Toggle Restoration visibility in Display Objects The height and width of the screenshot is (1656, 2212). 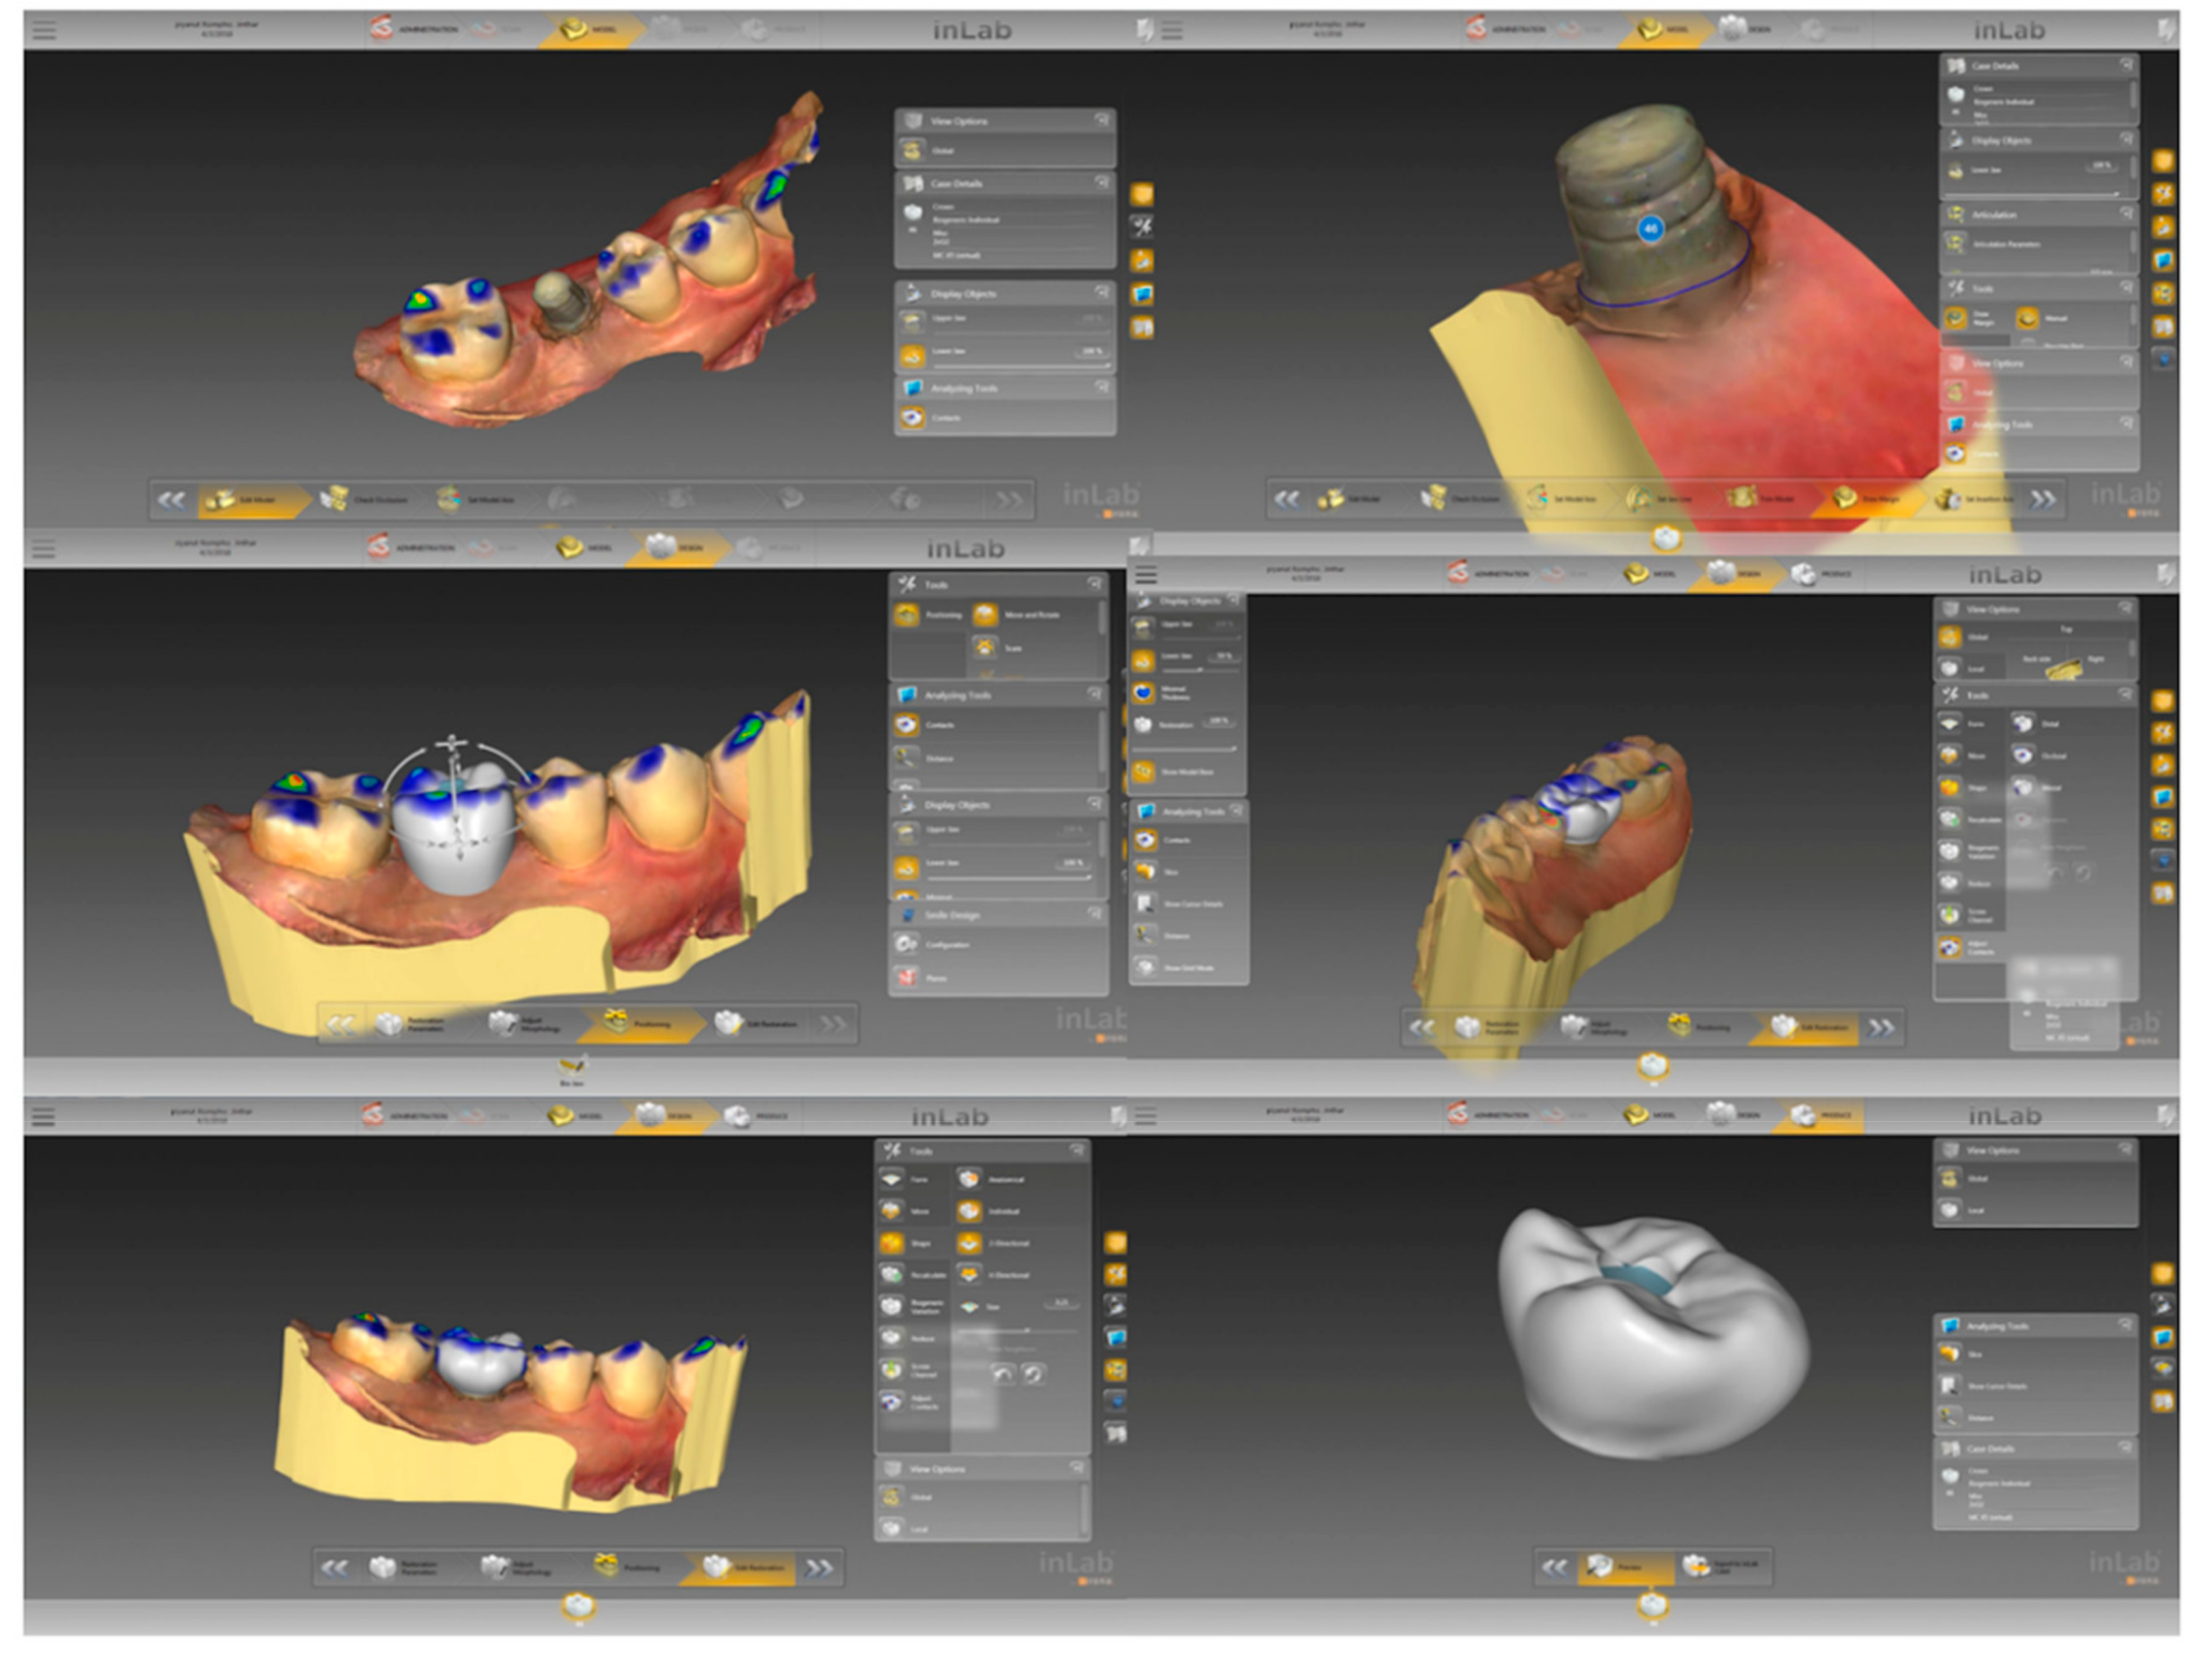pos(1144,725)
